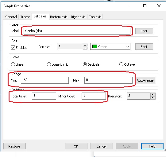Increase pen size with up arrow
The height and width of the screenshot is (157, 166).
(85, 45)
